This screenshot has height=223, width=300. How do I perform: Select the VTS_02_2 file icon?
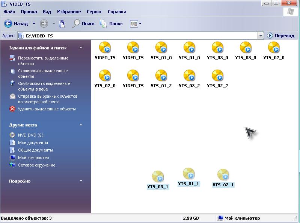[217, 76]
